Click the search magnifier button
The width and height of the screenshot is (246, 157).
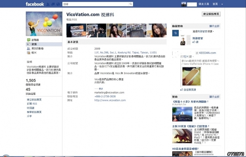coord(131,4)
